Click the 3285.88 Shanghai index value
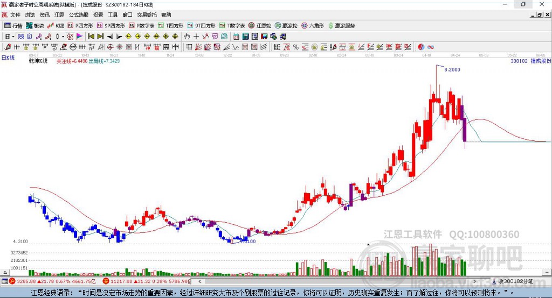This screenshot has width=552, height=298. point(26,281)
